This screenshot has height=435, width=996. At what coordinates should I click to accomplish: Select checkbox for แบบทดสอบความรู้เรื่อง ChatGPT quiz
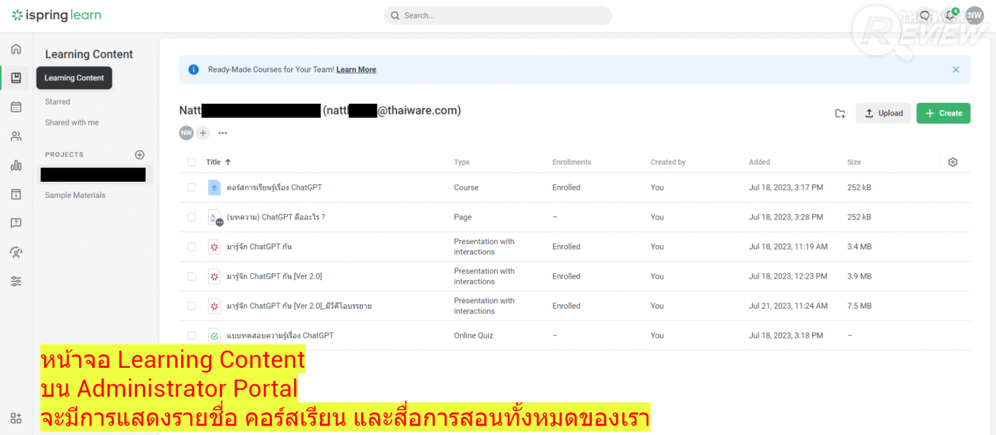click(x=192, y=335)
